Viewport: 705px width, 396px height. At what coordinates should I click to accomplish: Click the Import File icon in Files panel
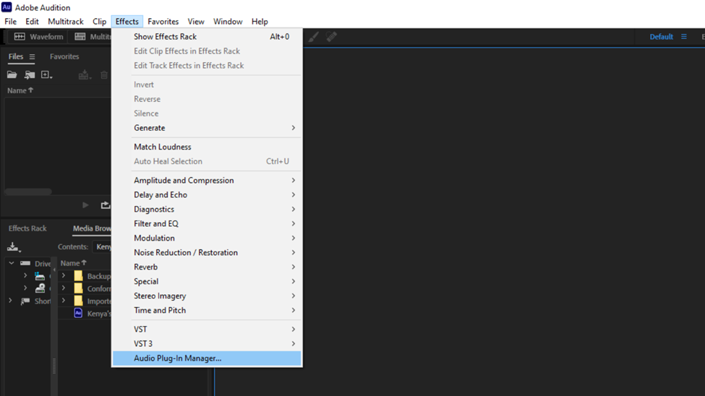click(30, 75)
